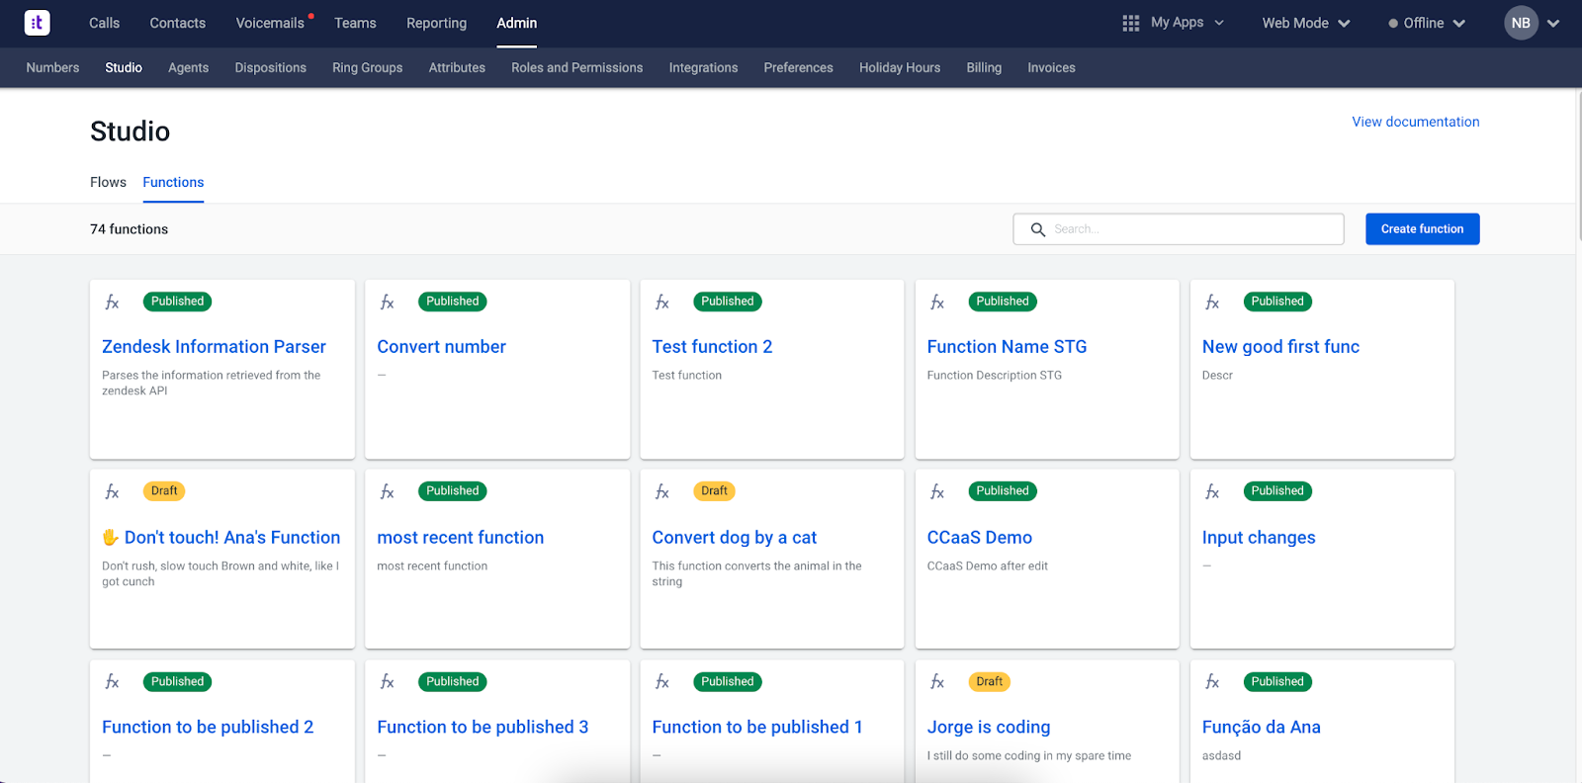This screenshot has width=1582, height=783.
Task: Click Draft badge on Convert dog by a cat
Action: (714, 491)
